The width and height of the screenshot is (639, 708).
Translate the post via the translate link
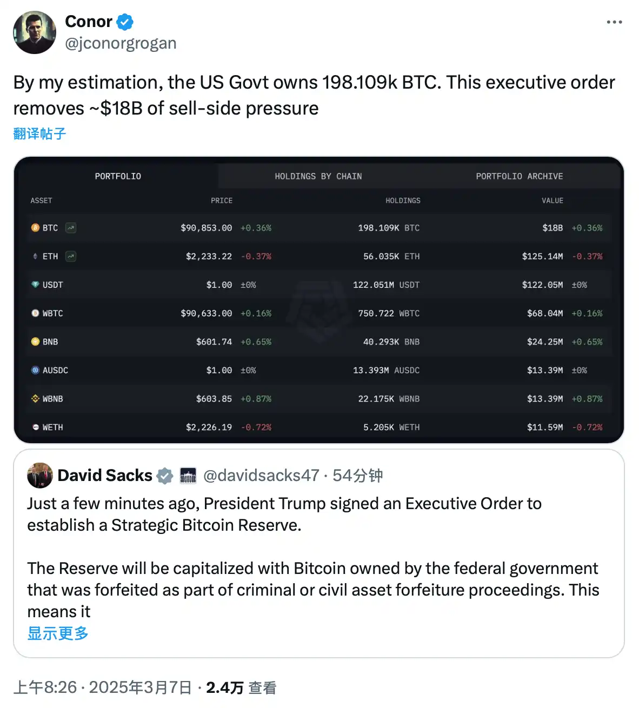coord(39,133)
